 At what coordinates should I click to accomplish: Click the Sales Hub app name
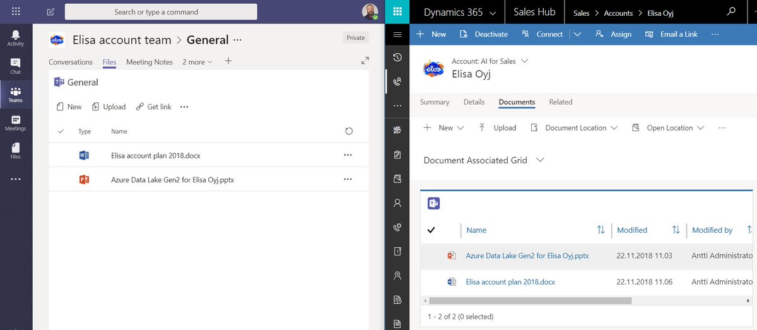534,12
